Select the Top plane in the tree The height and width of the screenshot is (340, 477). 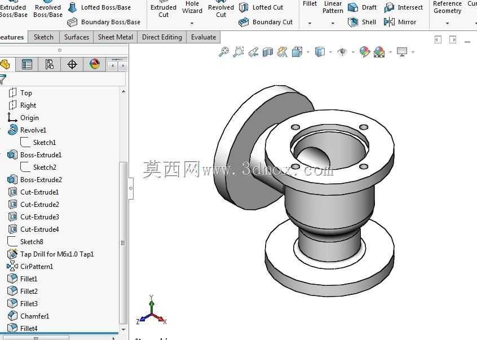pyautogui.click(x=26, y=93)
